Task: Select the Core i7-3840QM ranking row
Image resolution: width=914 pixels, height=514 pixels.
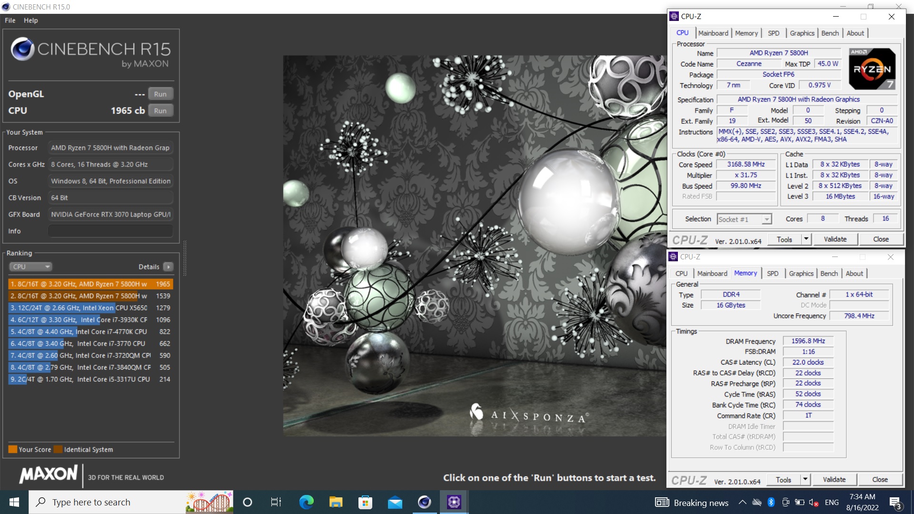Action: [90, 367]
